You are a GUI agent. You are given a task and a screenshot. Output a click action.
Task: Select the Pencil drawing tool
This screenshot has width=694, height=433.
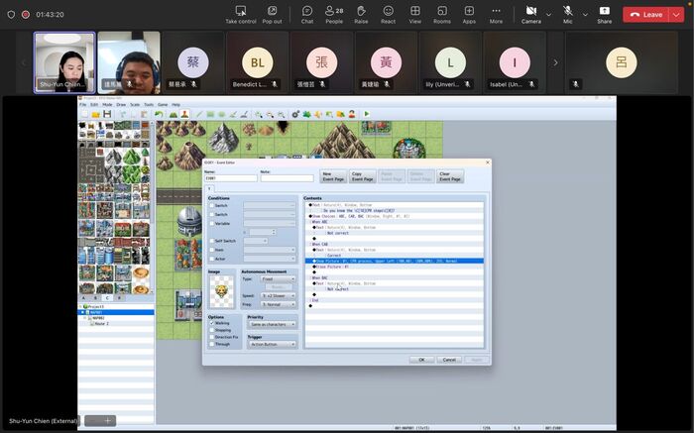click(199, 114)
